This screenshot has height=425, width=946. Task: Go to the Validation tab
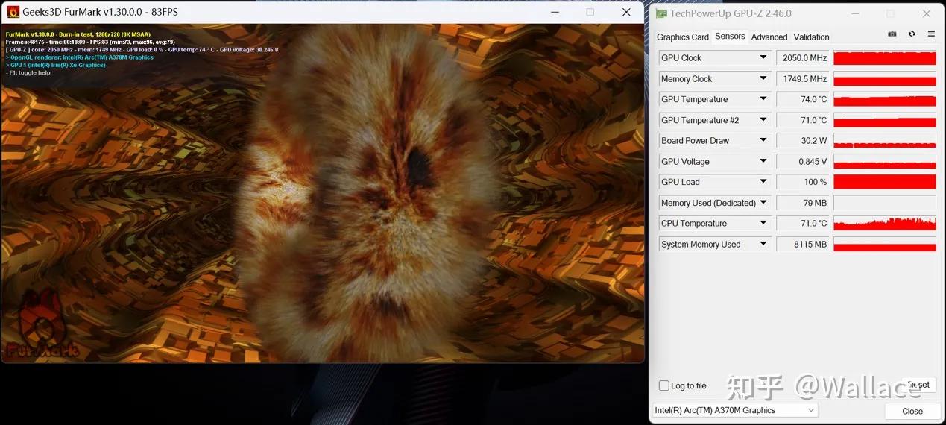[x=811, y=37]
